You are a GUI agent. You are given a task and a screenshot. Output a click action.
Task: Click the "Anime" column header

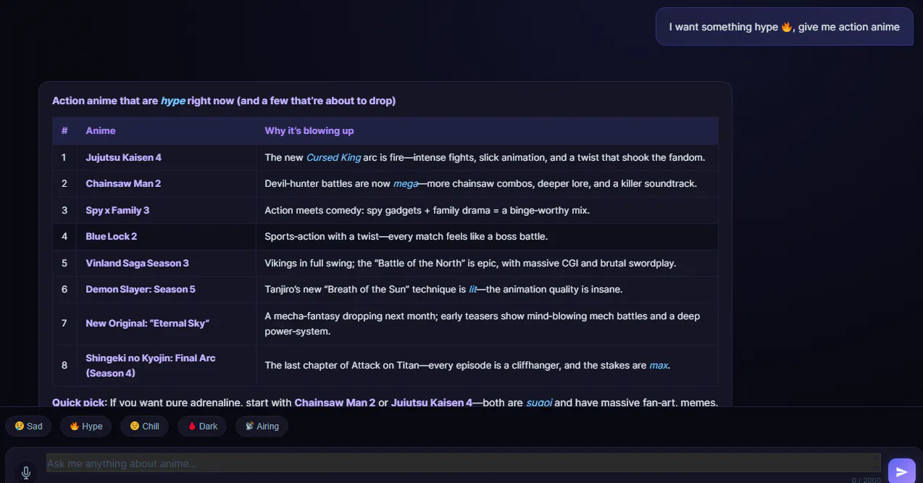(x=166, y=131)
